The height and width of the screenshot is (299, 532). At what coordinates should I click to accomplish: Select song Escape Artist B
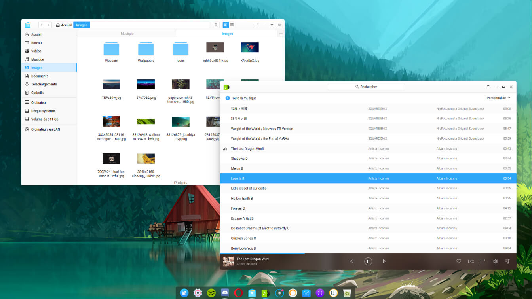tap(368, 218)
